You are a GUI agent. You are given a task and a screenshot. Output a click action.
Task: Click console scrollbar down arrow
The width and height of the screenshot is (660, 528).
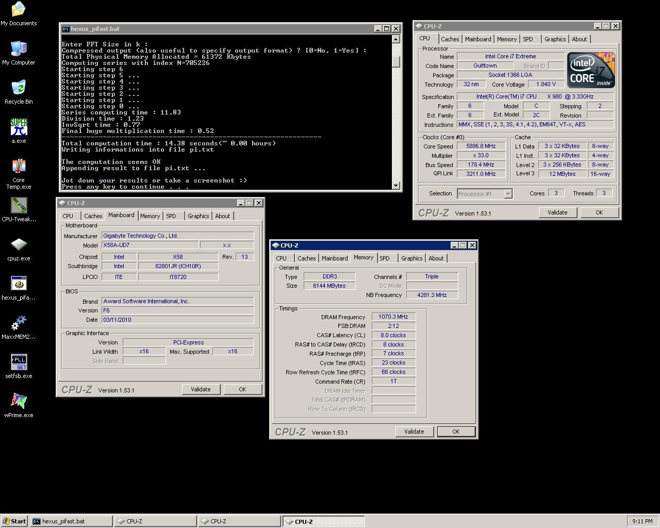[x=396, y=186]
